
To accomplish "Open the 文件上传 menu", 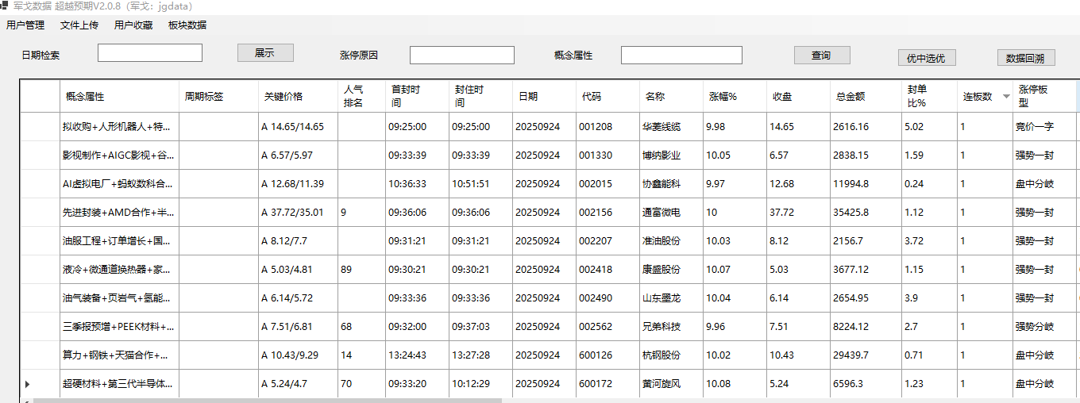I will [79, 25].
